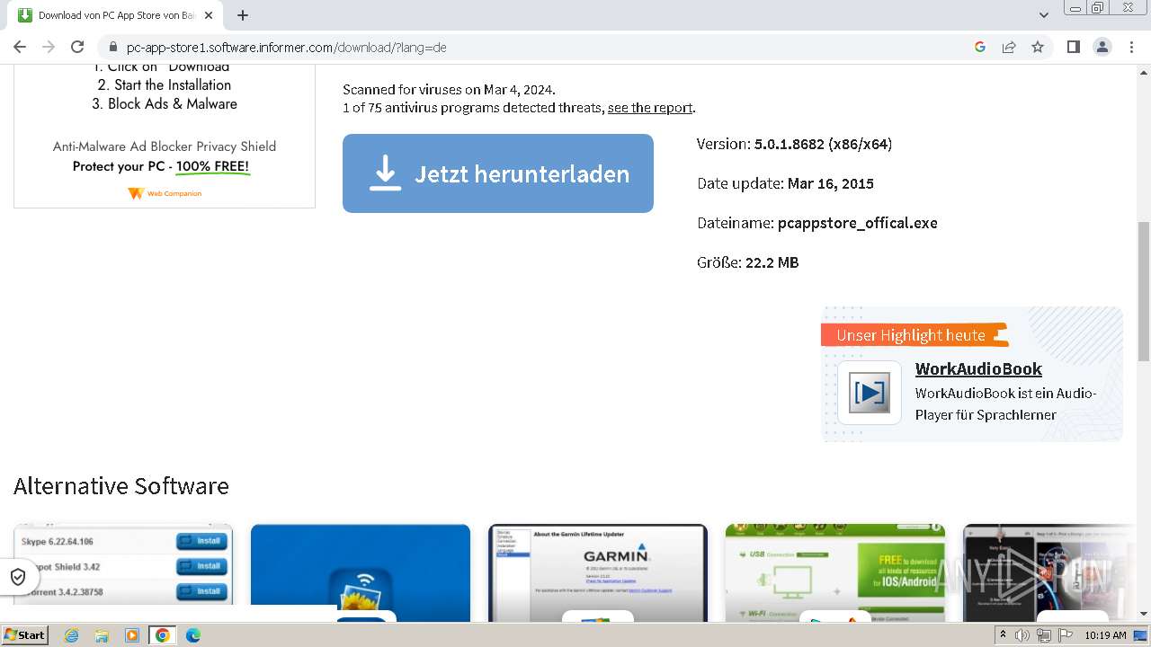Open a new browser tab

243,15
